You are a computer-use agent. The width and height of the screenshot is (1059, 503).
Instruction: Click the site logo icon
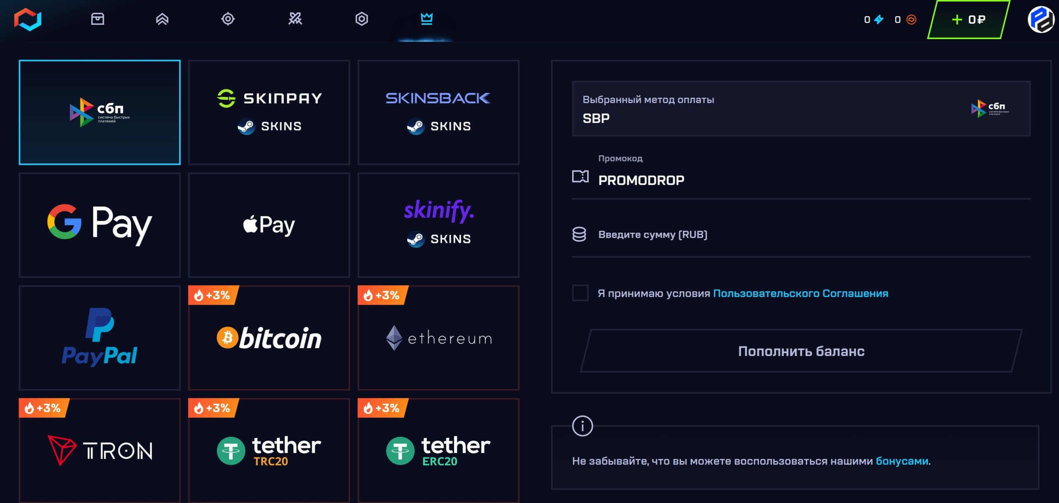click(28, 19)
